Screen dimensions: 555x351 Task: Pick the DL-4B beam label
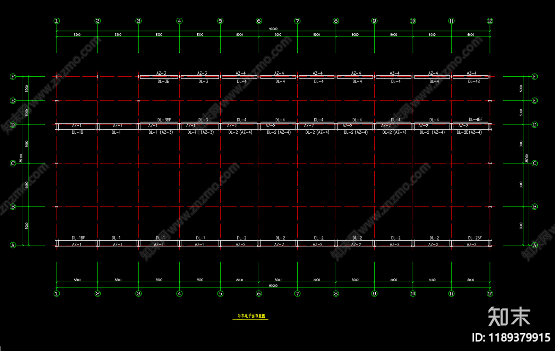tap(474, 82)
